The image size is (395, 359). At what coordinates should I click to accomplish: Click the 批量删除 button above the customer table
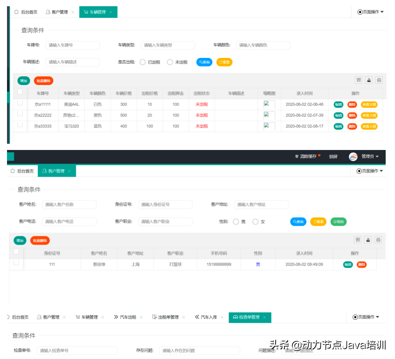(40, 240)
